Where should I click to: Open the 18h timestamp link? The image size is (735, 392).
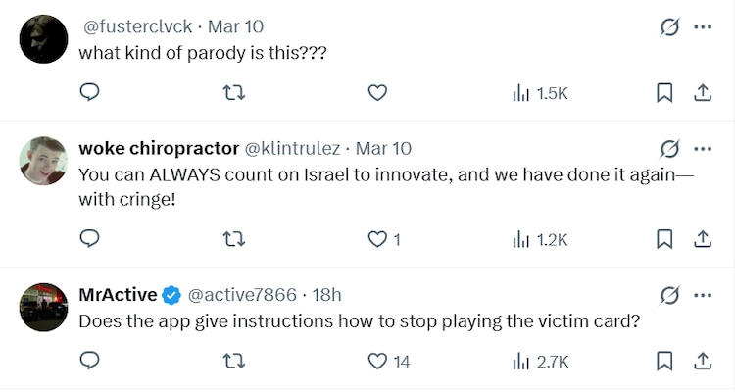point(326,294)
